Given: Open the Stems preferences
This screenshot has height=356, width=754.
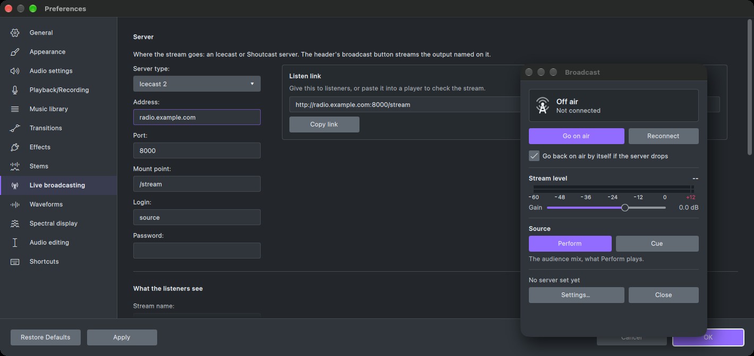Looking at the screenshot, I should [58, 166].
